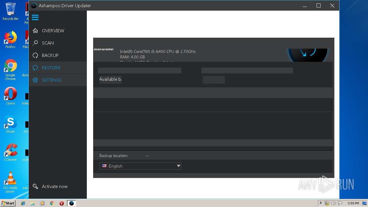
Task: Click the volume speaker tray icon
Action: 334,203
